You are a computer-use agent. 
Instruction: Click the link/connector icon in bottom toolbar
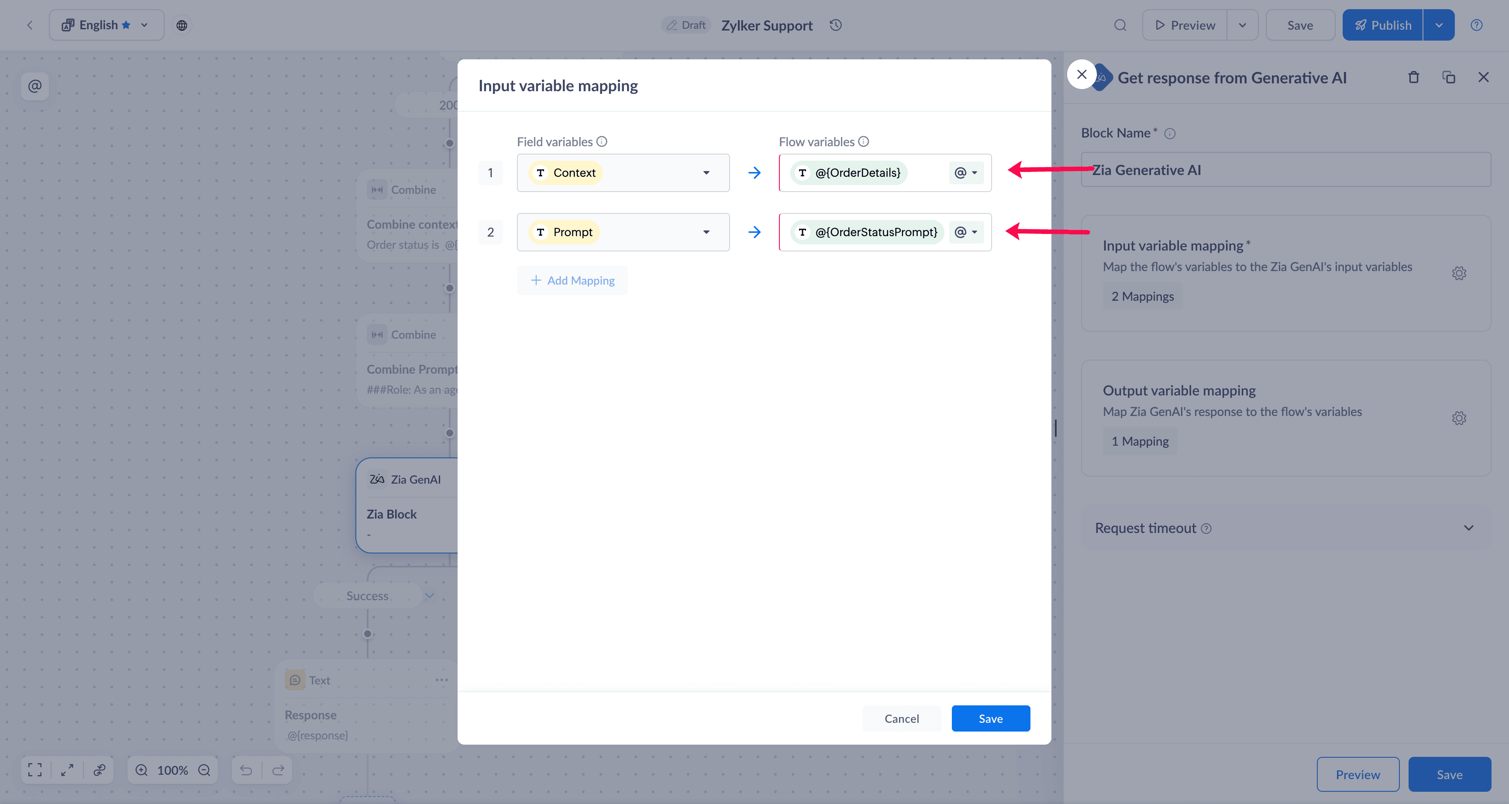(100, 770)
